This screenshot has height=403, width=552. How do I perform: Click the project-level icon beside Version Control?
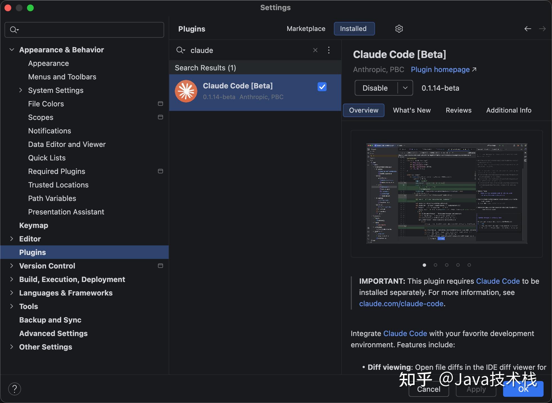point(160,266)
